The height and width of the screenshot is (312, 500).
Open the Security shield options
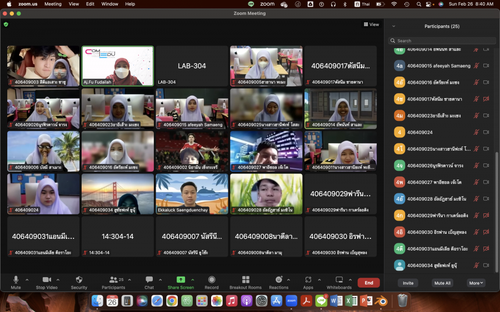pos(79,280)
